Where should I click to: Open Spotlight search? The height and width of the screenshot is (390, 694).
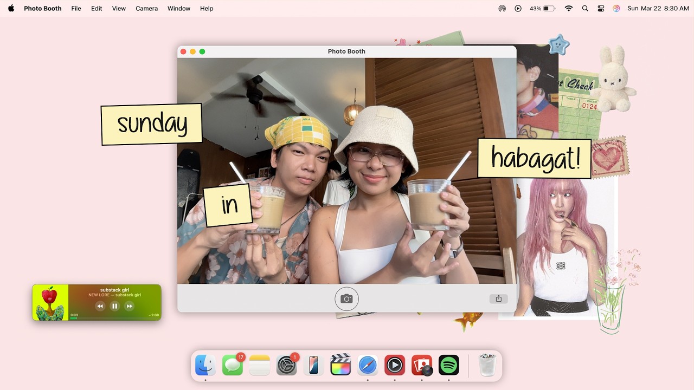coord(585,8)
